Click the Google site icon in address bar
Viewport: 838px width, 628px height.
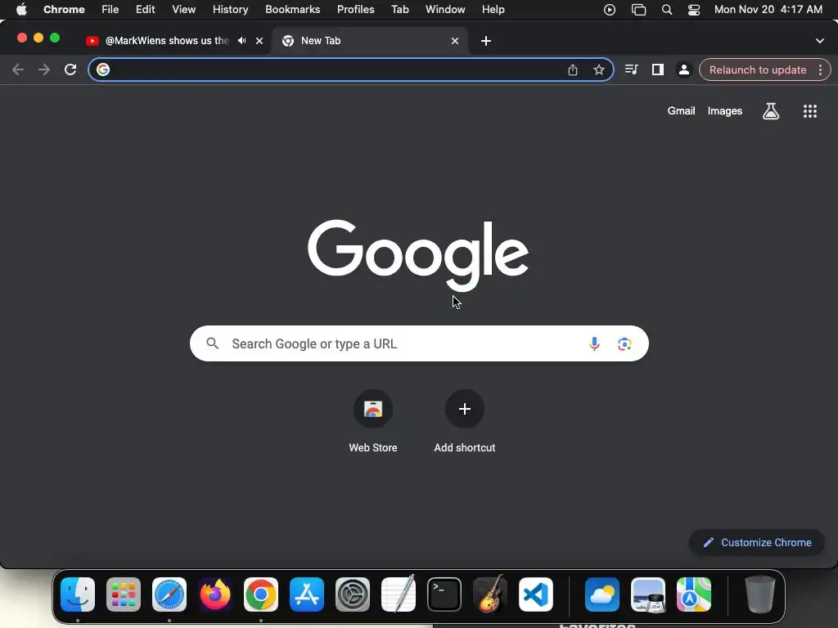(103, 70)
